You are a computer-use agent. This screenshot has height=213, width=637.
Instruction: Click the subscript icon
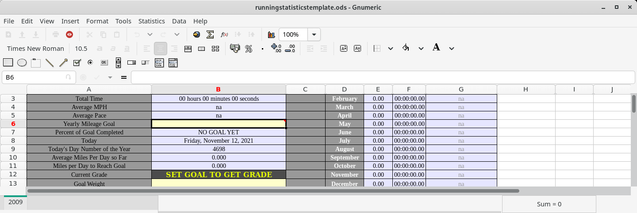[357, 49]
